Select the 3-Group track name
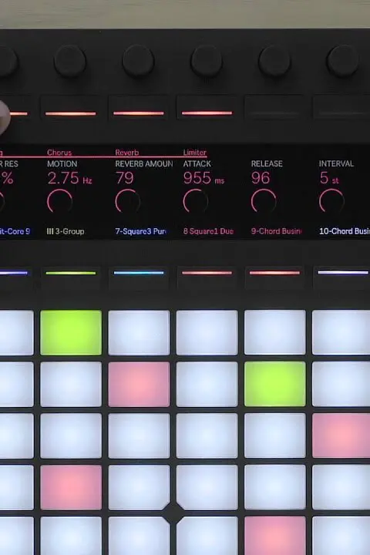370x555 pixels. [69, 231]
